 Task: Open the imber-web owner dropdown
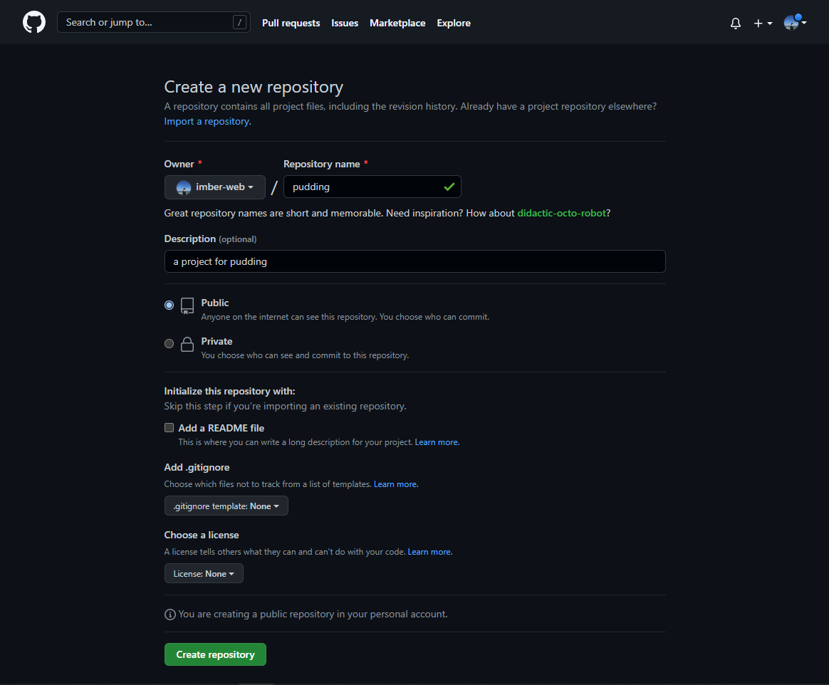tap(214, 187)
